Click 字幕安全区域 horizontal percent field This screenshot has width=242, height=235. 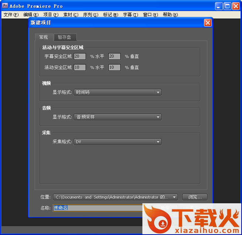pyautogui.click(x=80, y=56)
